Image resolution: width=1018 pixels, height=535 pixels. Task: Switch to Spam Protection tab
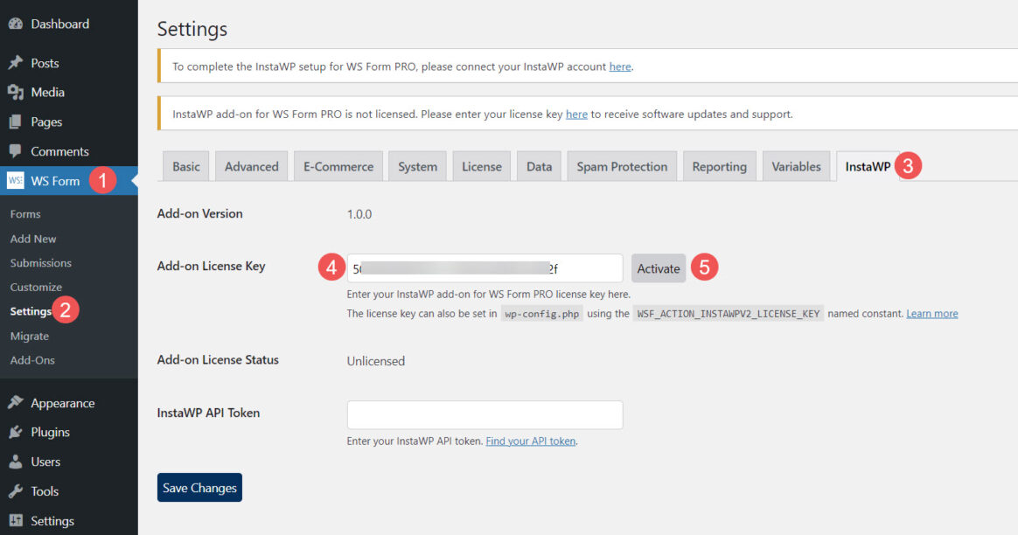click(x=622, y=166)
